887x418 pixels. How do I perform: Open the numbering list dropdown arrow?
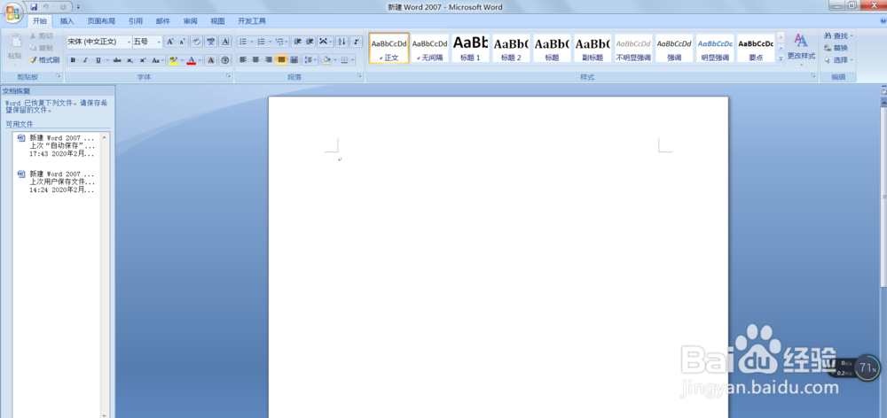270,42
